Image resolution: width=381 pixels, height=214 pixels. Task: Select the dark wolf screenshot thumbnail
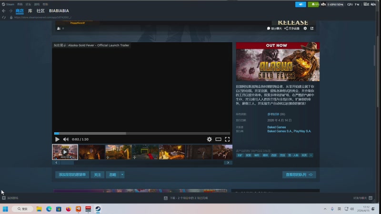click(x=199, y=152)
